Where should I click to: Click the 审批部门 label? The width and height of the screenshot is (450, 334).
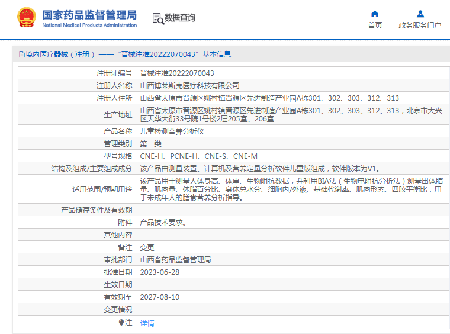pyautogui.click(x=118, y=260)
